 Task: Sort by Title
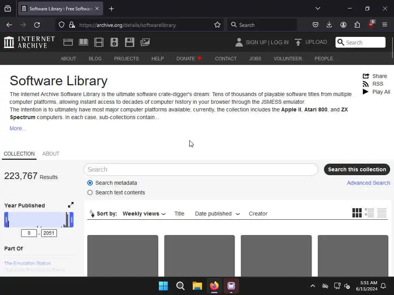tap(179, 214)
